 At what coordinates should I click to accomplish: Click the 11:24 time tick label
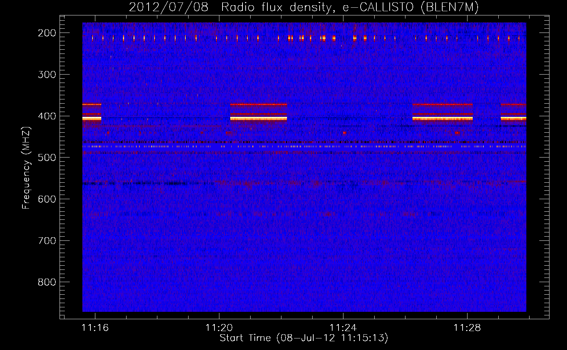pyautogui.click(x=343, y=328)
